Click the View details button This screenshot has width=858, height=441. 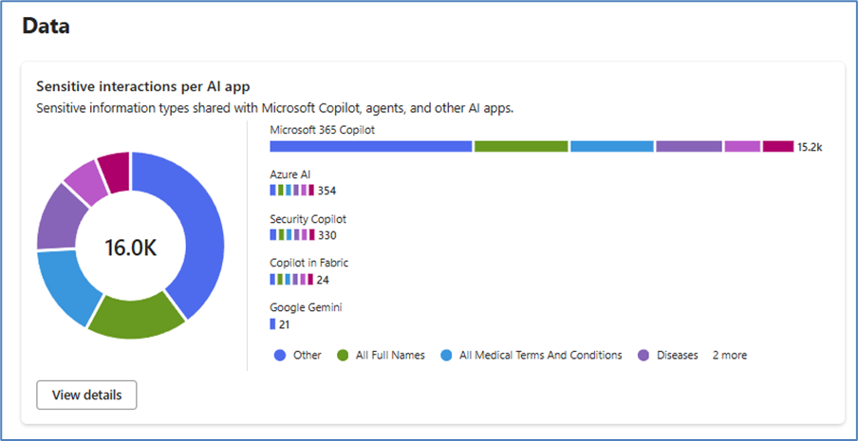click(x=86, y=395)
